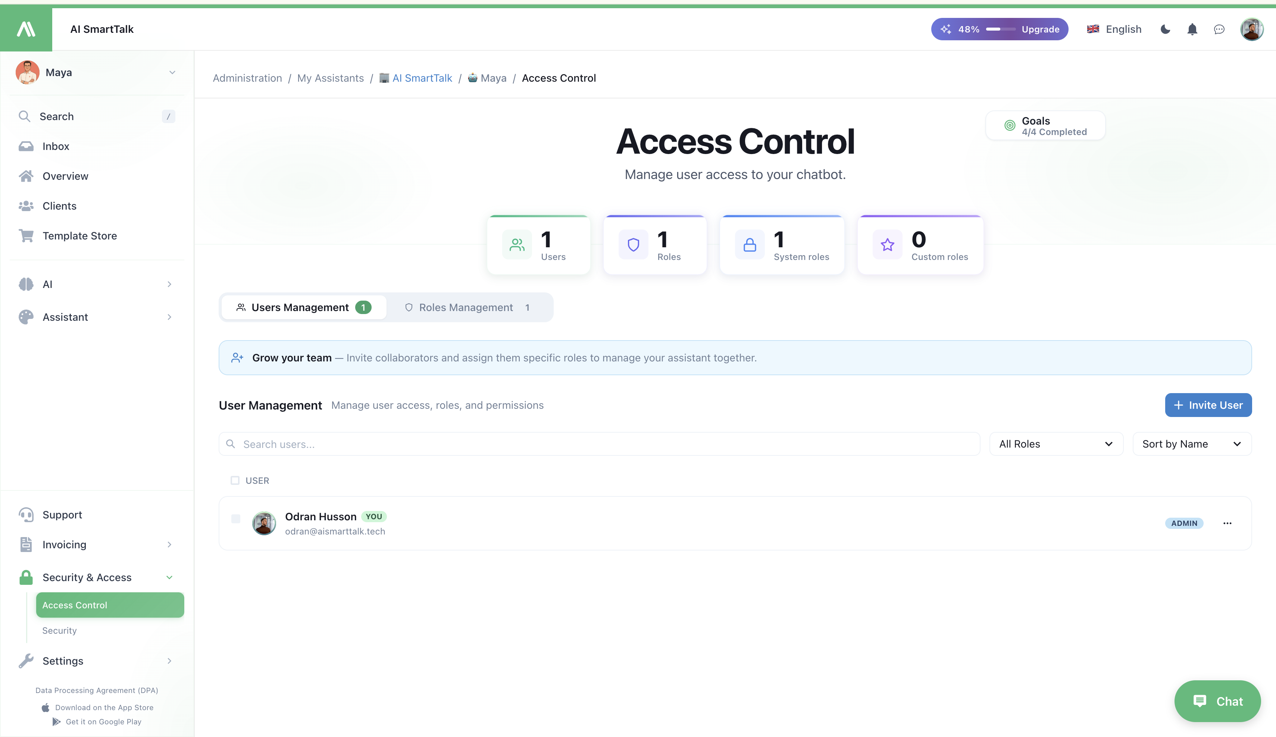Click the Grow your team add-user icon
The image size is (1276, 737).
point(237,358)
